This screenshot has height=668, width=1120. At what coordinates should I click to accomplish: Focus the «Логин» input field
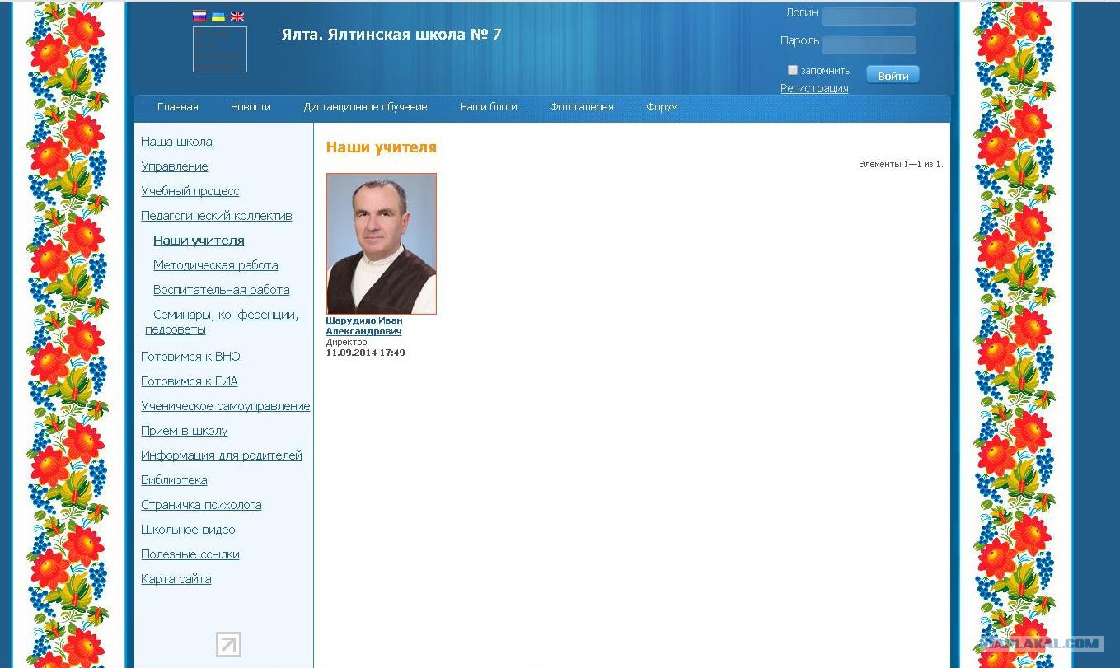tap(869, 16)
